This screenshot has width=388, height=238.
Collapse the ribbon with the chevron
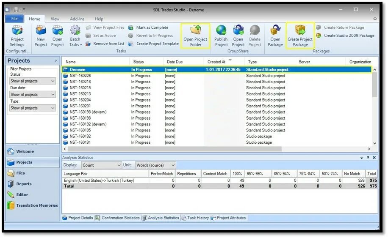tap(375, 19)
